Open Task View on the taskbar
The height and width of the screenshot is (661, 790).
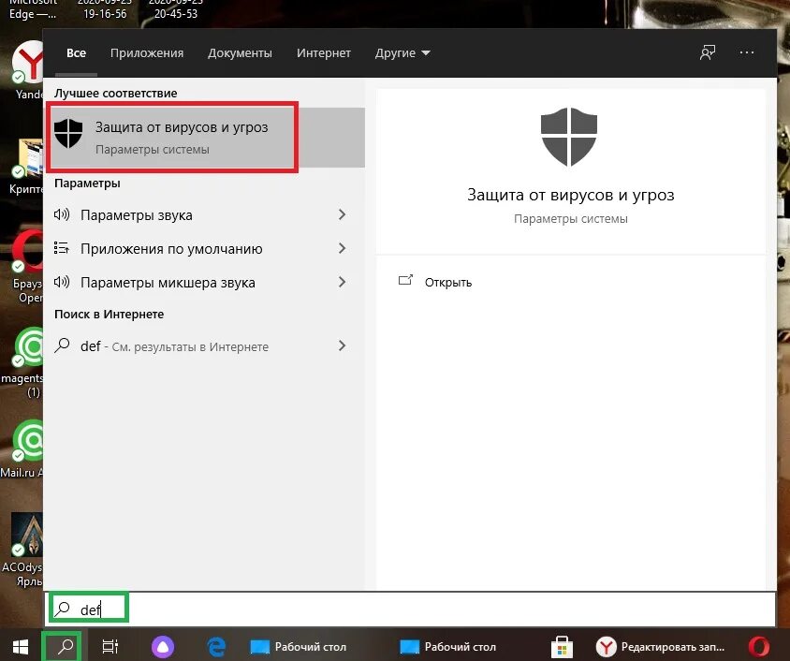point(110,646)
